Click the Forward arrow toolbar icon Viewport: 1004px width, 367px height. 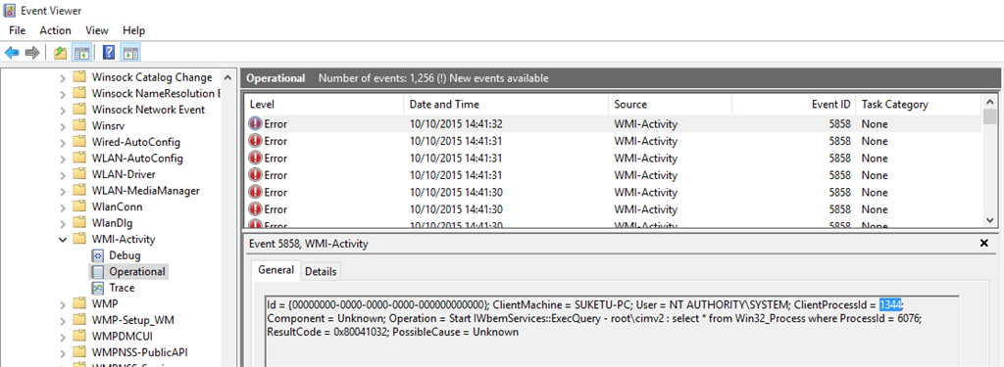[x=32, y=53]
